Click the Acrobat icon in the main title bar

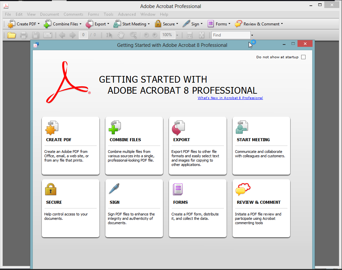tap(6, 6)
